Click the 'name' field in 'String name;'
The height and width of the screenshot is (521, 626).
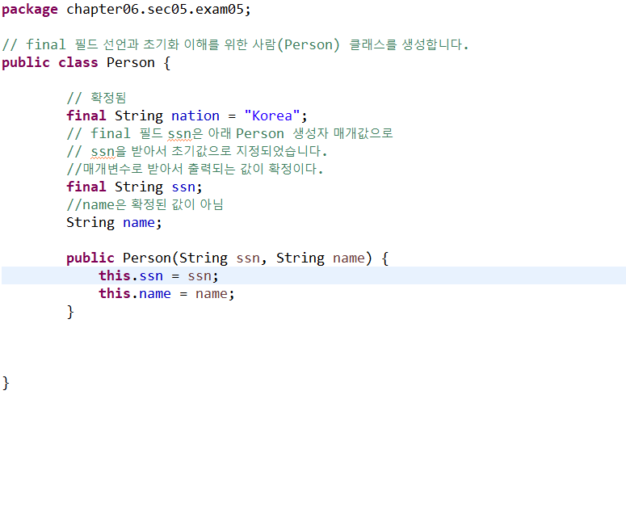coord(139,222)
